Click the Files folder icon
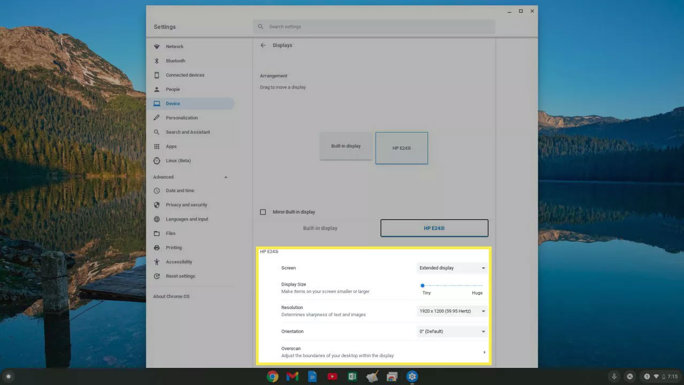Image resolution: width=684 pixels, height=385 pixels. [x=157, y=234]
